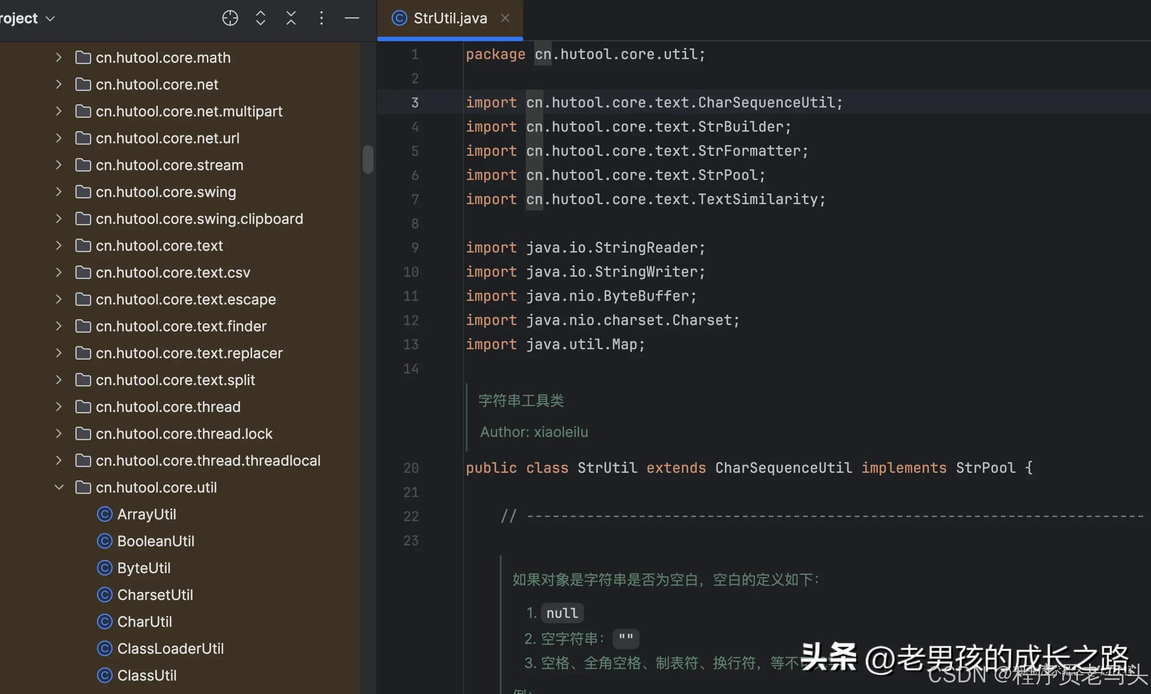Select BooleanUtil in the project tree
This screenshot has height=694, width=1151.
pos(155,541)
